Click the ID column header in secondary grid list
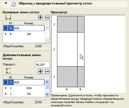 coord(11,77)
